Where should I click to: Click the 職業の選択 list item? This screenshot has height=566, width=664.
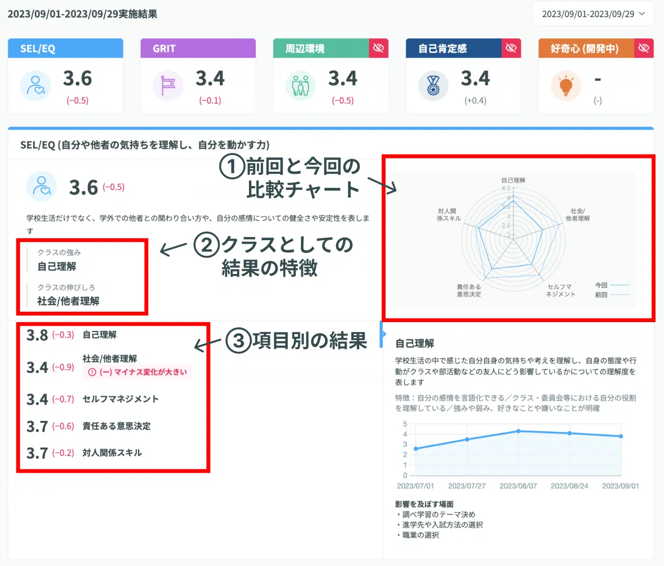(417, 535)
